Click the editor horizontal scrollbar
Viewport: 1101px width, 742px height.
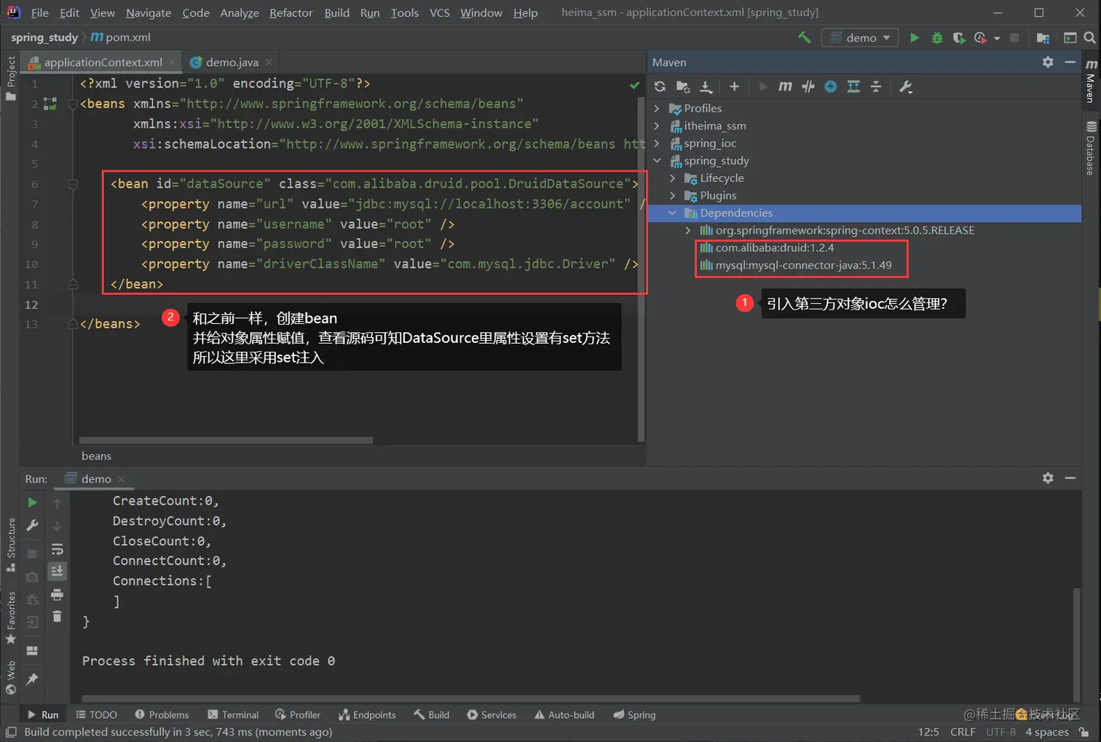226,441
